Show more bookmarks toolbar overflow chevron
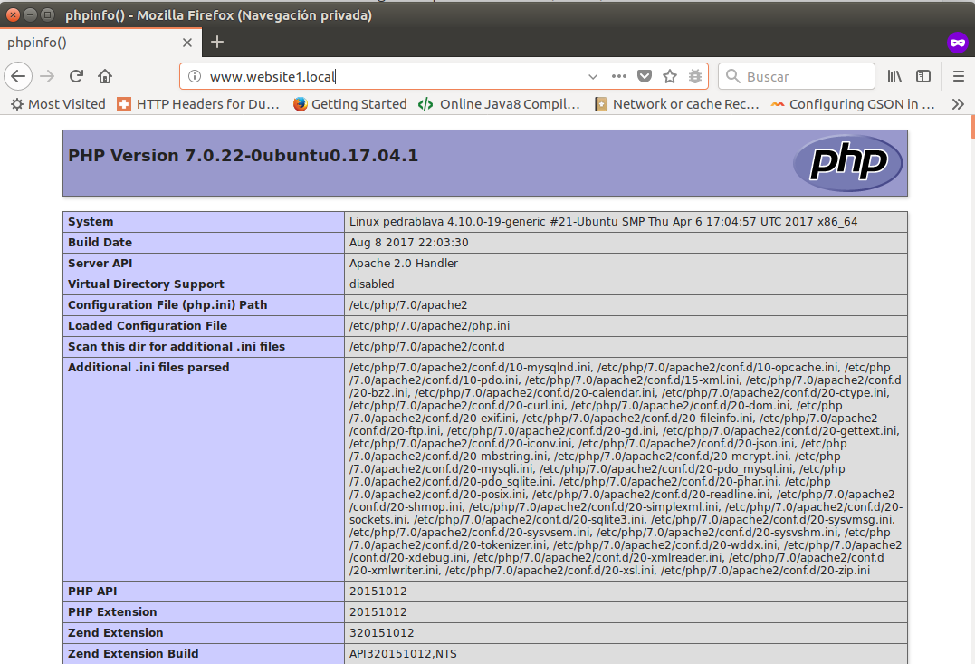 (x=958, y=104)
